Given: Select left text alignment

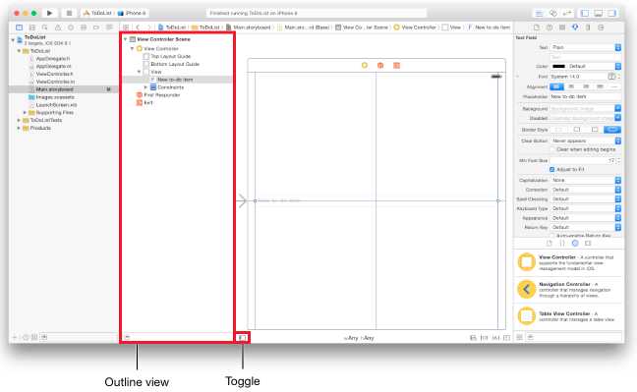Looking at the screenshot, I should coord(556,86).
